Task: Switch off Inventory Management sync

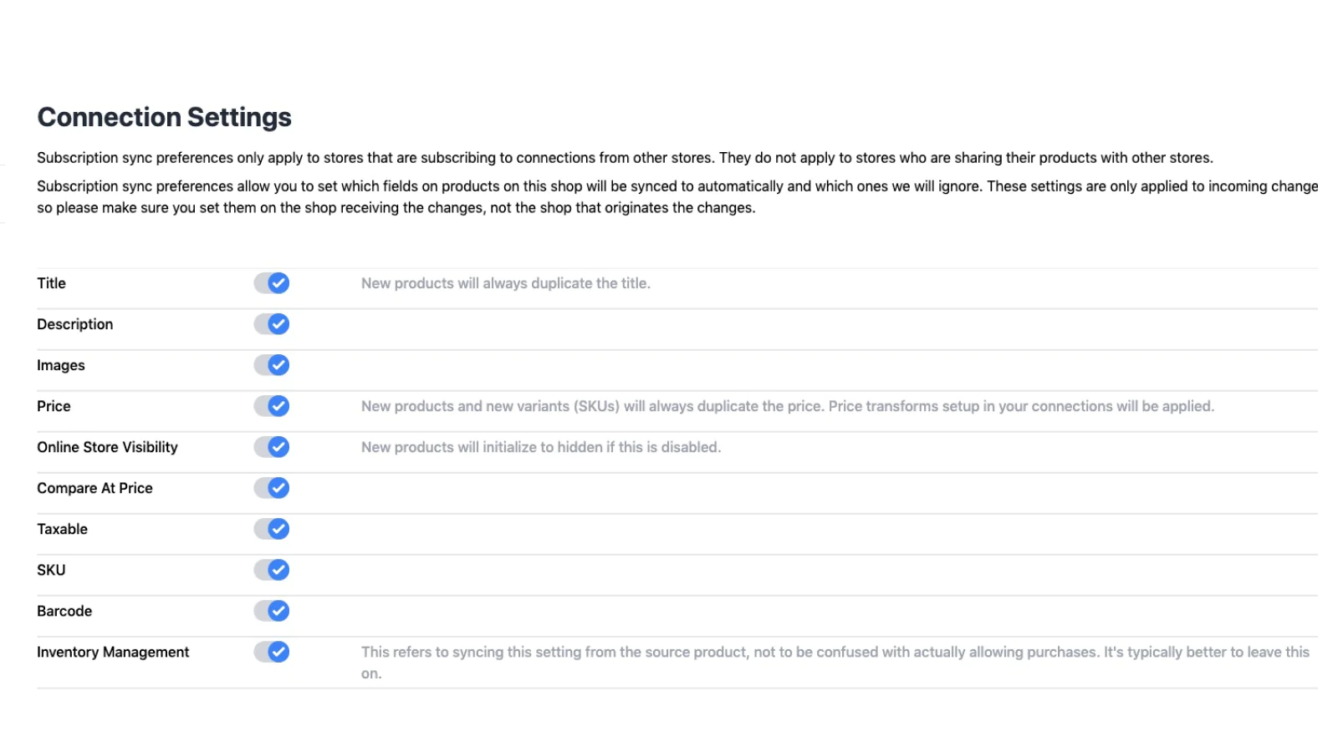Action: point(272,652)
